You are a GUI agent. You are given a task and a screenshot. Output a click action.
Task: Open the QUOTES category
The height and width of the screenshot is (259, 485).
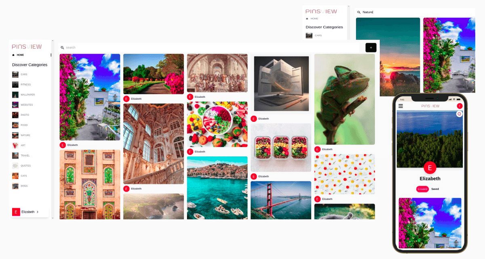[x=26, y=166]
